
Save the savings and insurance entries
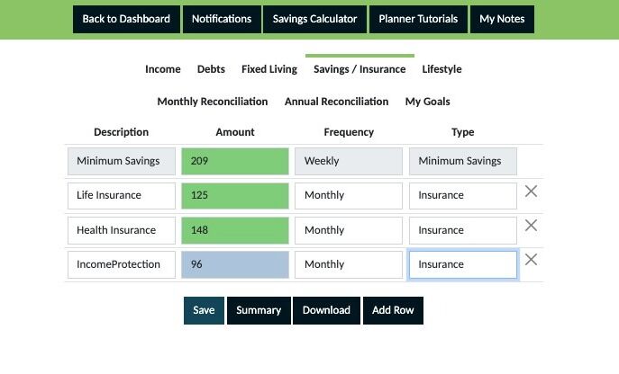click(204, 310)
